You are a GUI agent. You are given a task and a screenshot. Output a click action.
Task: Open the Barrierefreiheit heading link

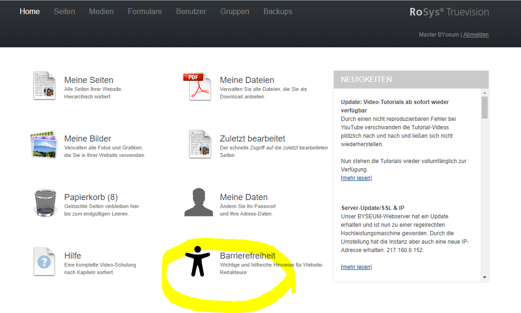coord(247,256)
